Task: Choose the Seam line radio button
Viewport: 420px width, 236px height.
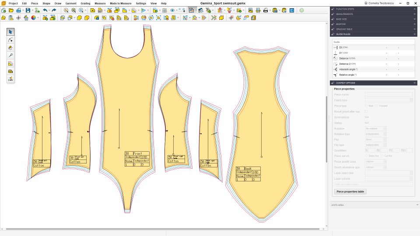Action: click(366, 156)
